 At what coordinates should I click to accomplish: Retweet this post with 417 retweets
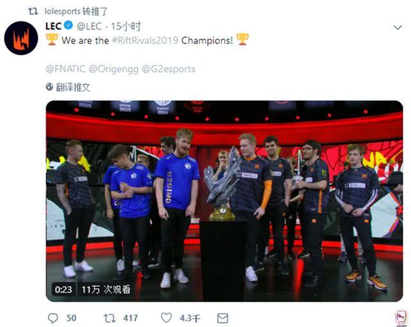tap(109, 318)
